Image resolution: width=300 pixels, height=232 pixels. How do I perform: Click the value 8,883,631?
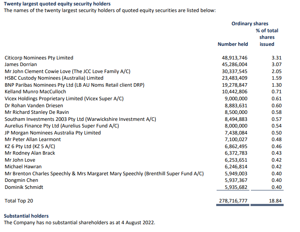(x=236, y=105)
